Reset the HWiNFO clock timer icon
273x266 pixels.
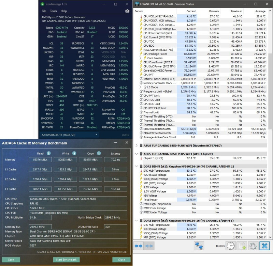[231, 246]
